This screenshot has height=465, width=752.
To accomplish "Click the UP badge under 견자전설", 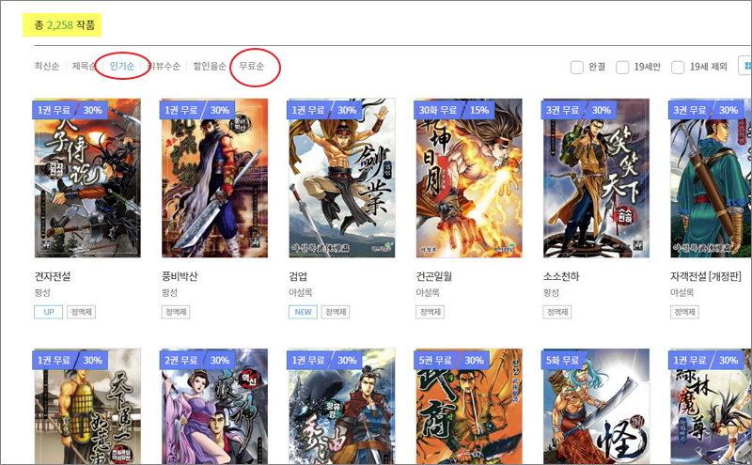I will click(x=49, y=312).
